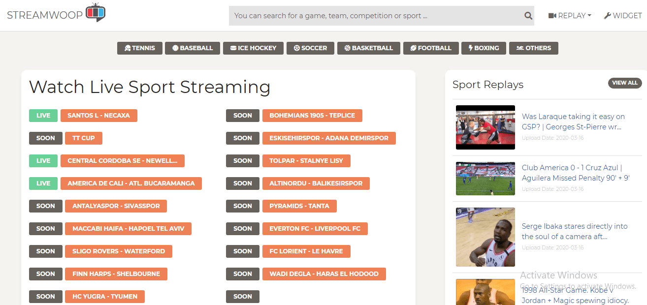Open Maccabi Haifa - Hapoel Tel Aviv match

click(x=128, y=229)
